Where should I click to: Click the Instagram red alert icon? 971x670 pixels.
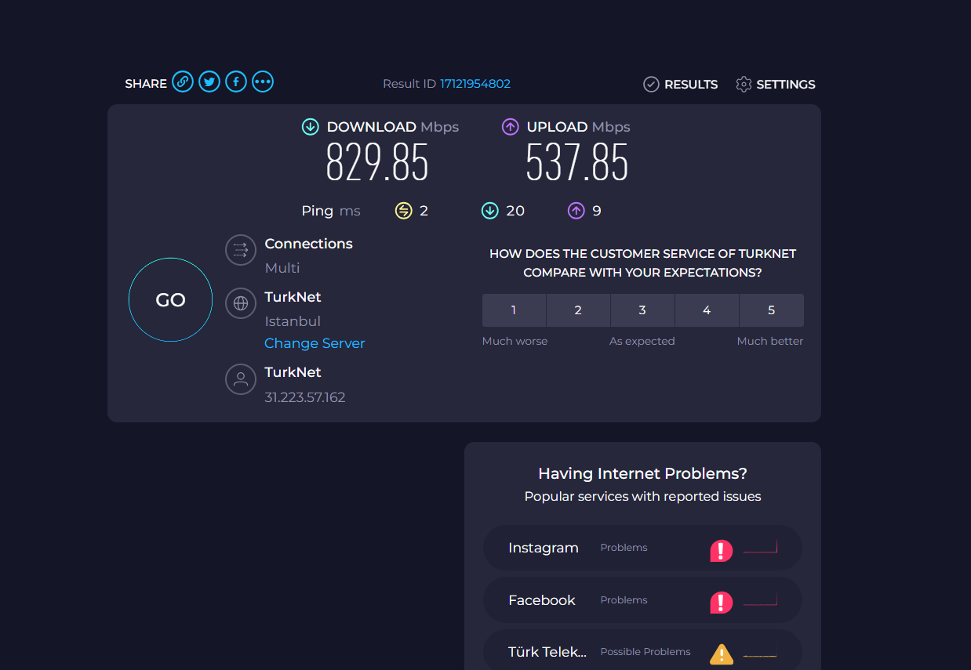[721, 551]
